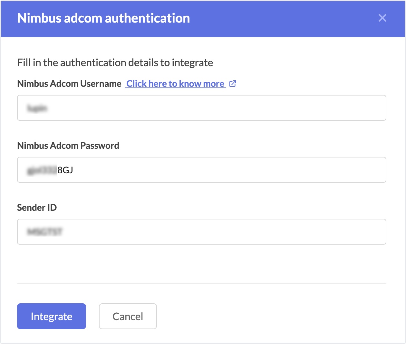This screenshot has height=344, width=406.
Task: Click the 'Nimbus adcom authentication' title
Action: click(x=103, y=18)
